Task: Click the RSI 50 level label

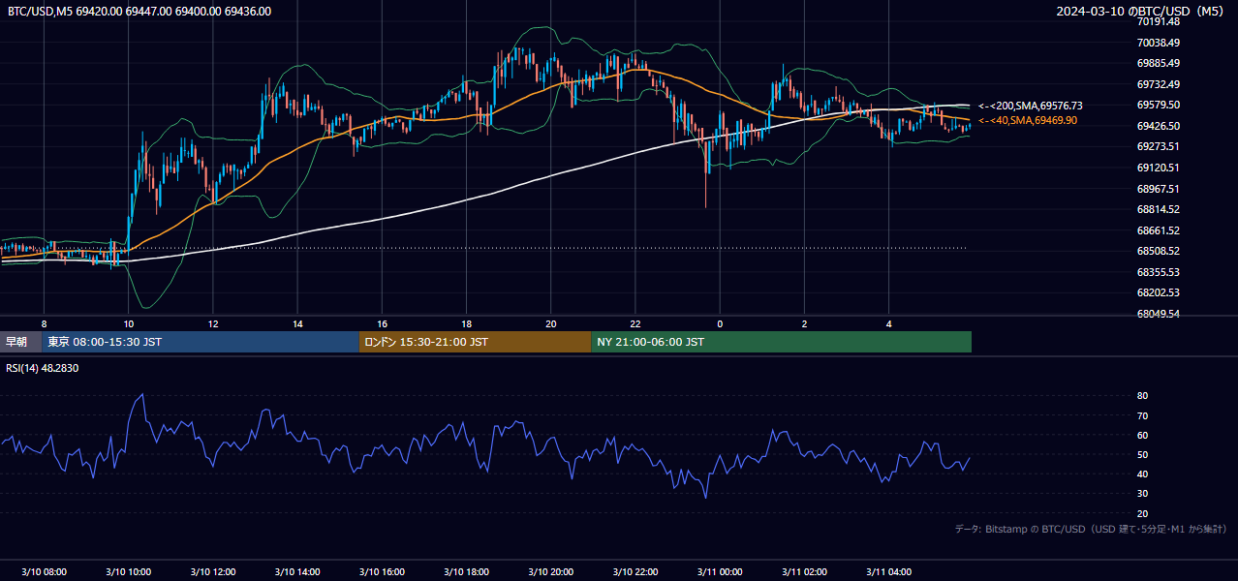Action: pyautogui.click(x=1143, y=454)
